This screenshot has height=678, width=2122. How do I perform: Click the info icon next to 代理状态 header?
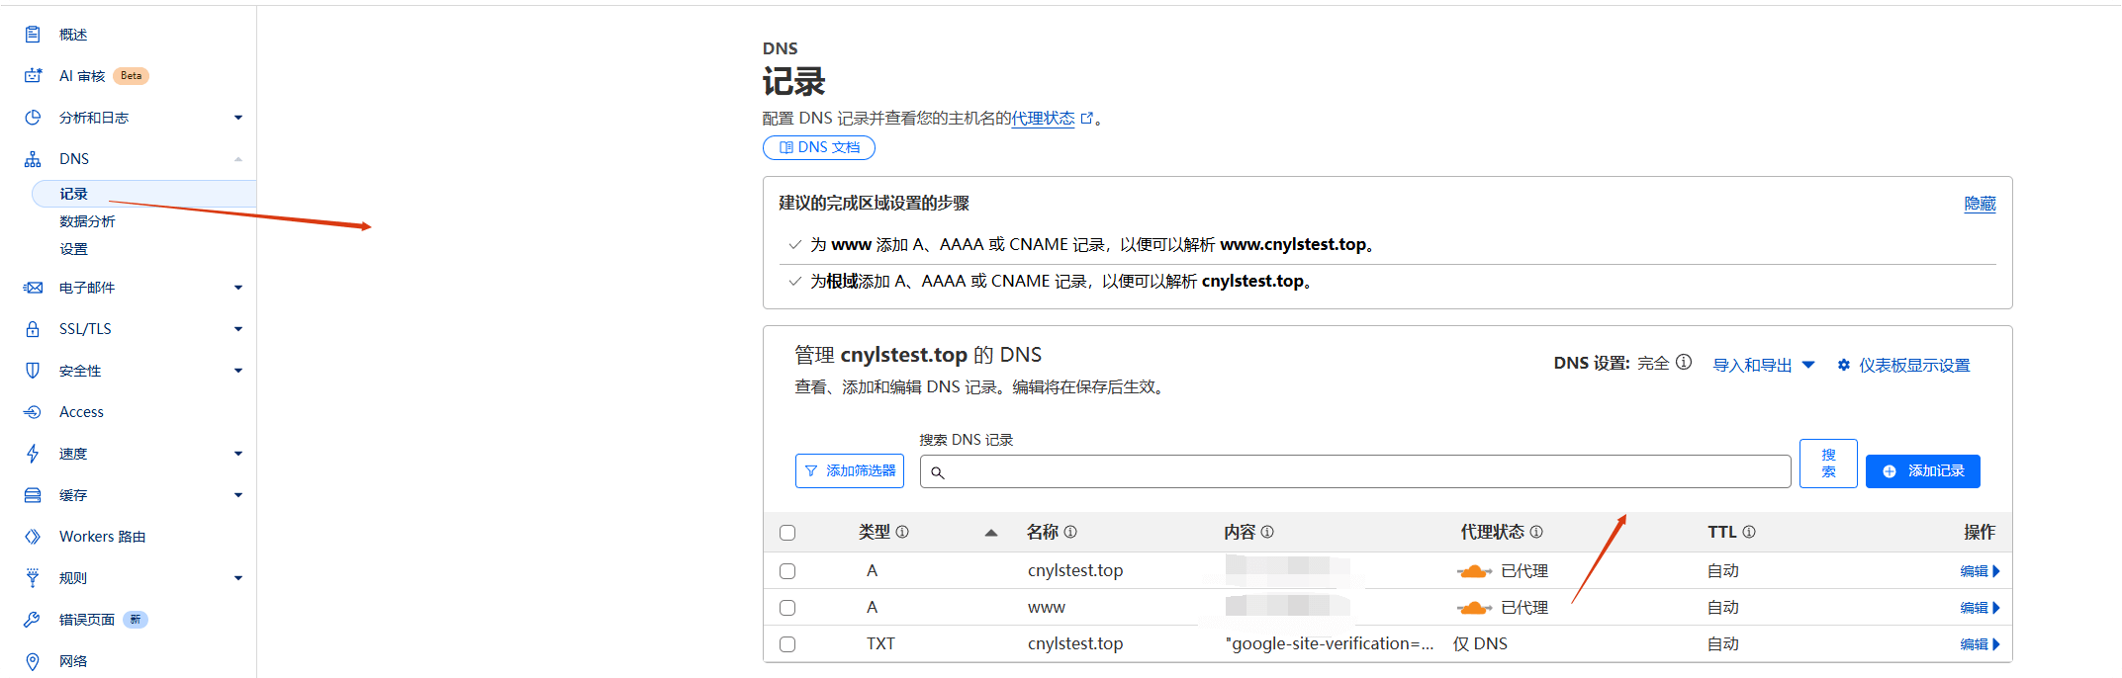1536,532
